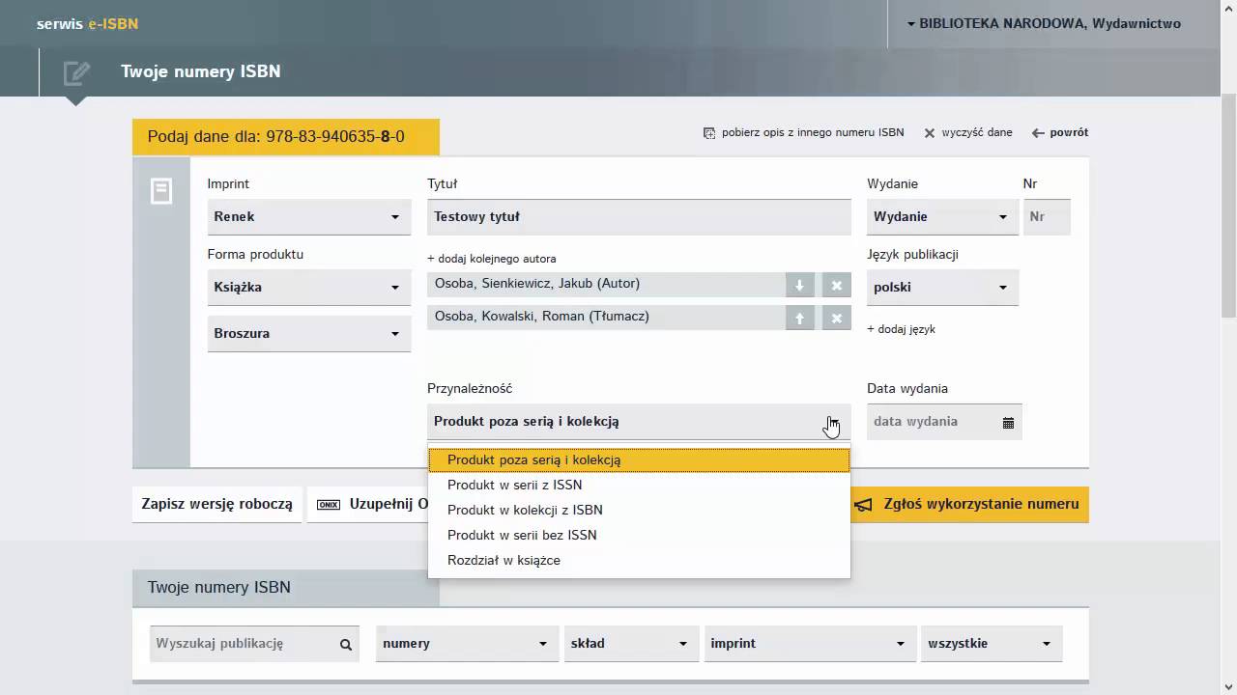Click the ONIX icon on Uzupełnij button
The height and width of the screenshot is (695, 1237).
[x=329, y=504]
